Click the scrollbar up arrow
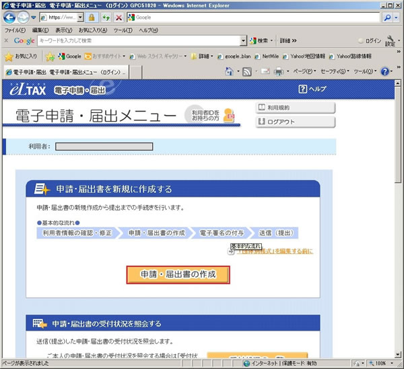 coord(398,83)
